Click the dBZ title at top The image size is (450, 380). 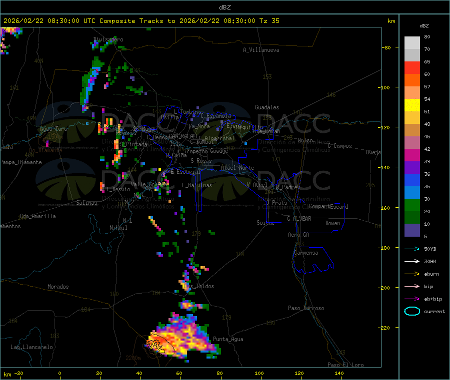click(224, 7)
